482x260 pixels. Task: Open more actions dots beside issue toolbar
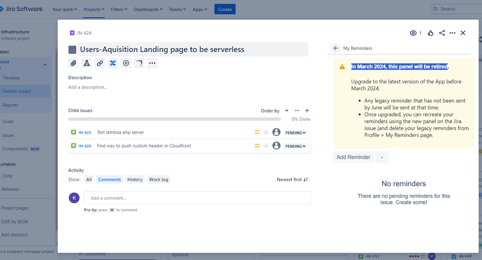coord(152,63)
